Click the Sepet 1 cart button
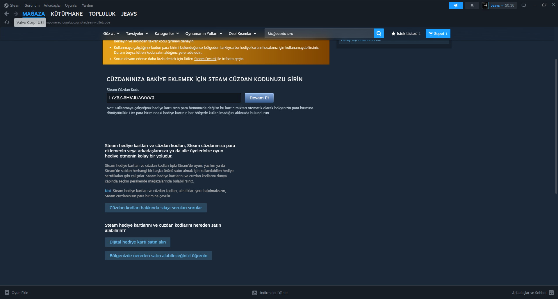This screenshot has height=299, width=558. point(438,33)
